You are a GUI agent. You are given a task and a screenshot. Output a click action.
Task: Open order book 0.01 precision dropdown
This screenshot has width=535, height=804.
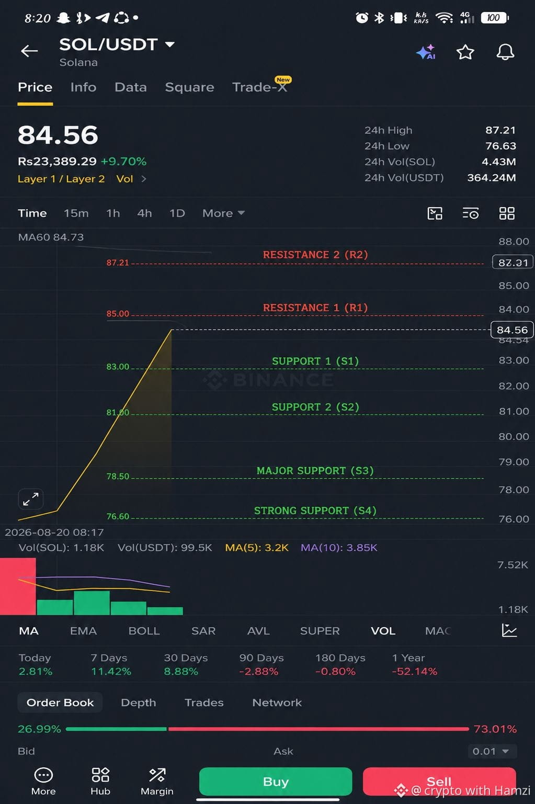click(492, 751)
